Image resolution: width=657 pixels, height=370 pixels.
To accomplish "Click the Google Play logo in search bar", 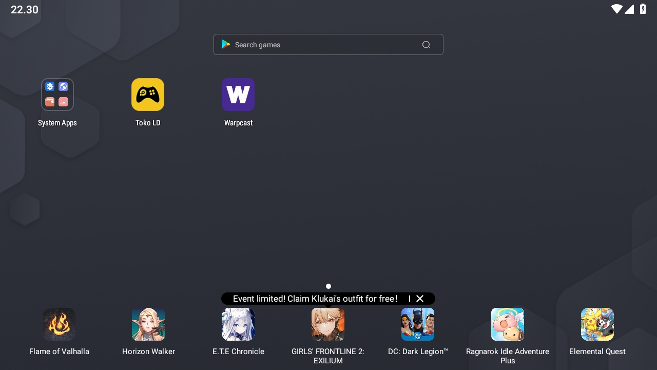I will click(x=226, y=44).
